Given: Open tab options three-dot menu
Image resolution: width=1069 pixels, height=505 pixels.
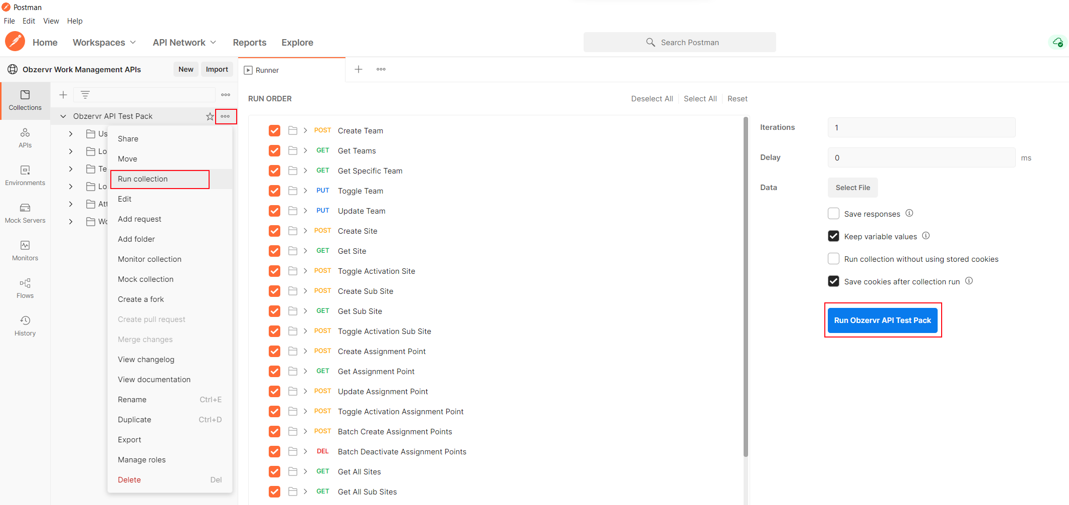Looking at the screenshot, I should point(381,69).
